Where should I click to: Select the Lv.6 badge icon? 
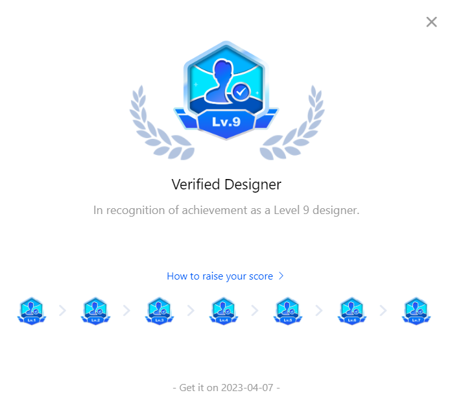click(x=352, y=311)
